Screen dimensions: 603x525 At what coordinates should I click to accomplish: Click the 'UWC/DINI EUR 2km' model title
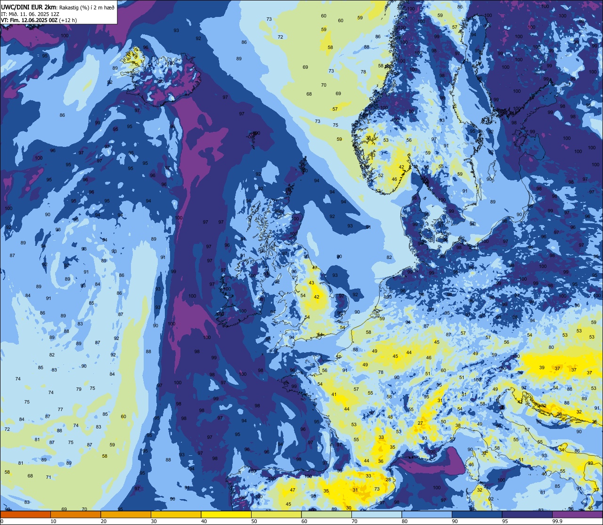[28, 7]
